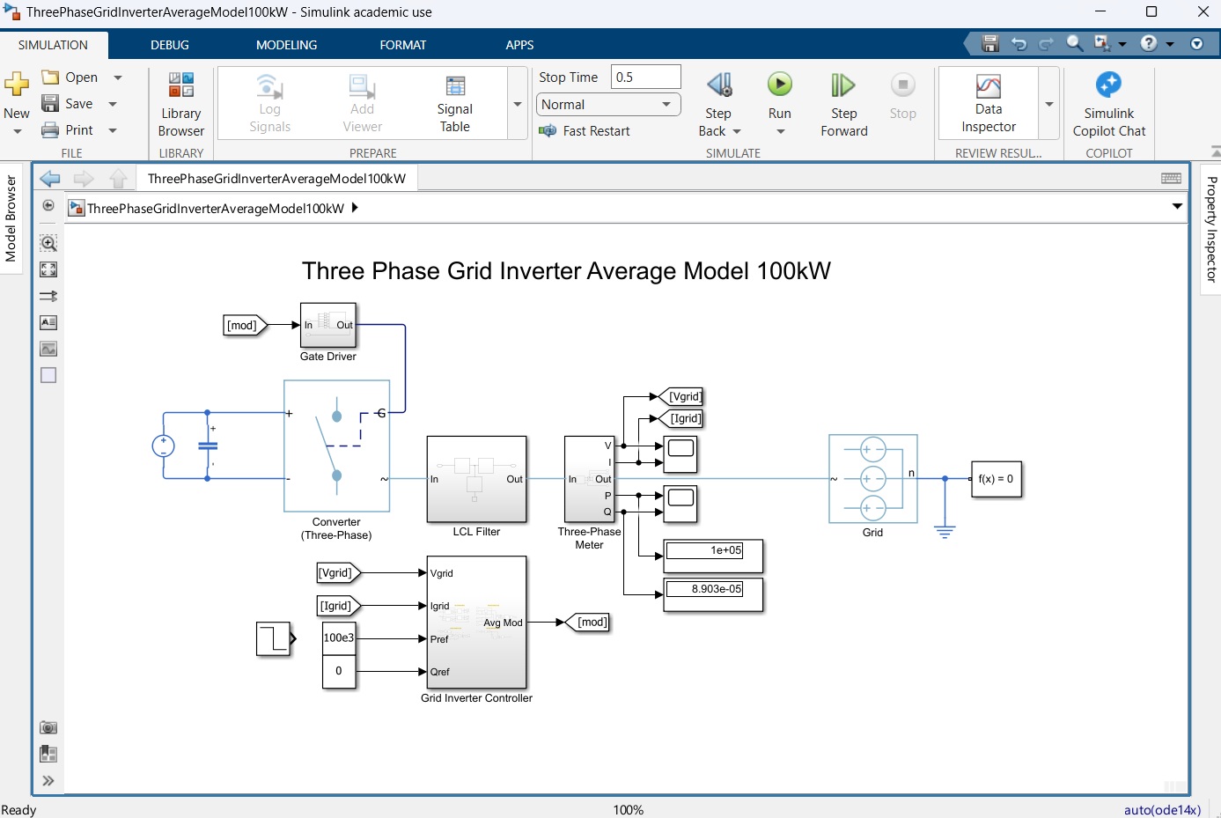1221x818 pixels.
Task: Click the screenshot camera icon
Action: pyautogui.click(x=48, y=727)
